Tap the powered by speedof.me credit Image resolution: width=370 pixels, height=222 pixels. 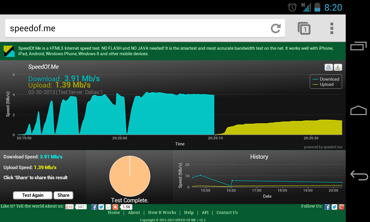[x=323, y=147]
